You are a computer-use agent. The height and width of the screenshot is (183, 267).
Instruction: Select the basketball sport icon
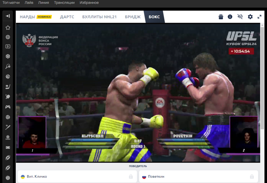point(8,76)
